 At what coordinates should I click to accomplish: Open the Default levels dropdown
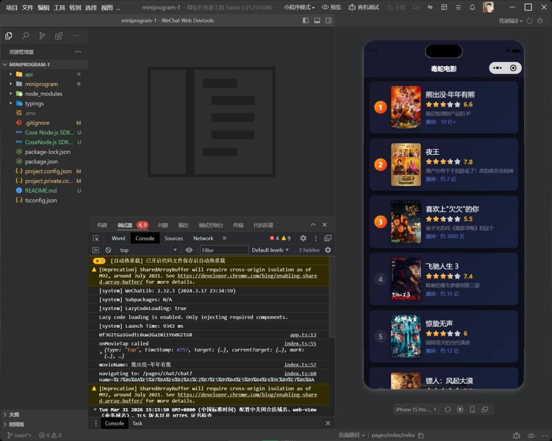[x=270, y=250]
